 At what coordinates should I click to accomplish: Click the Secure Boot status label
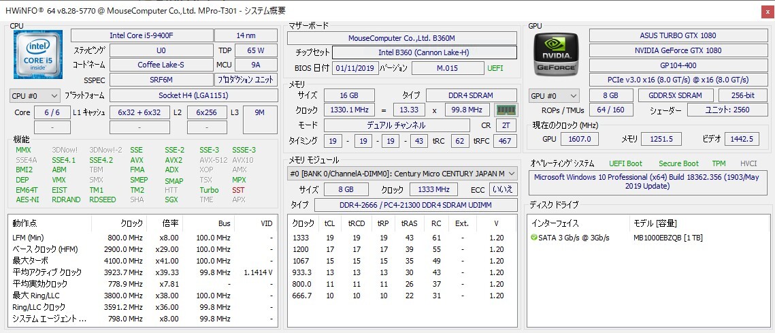(x=678, y=163)
